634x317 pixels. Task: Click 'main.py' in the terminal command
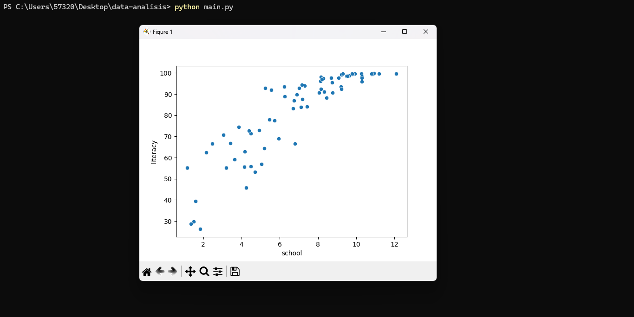[218, 7]
